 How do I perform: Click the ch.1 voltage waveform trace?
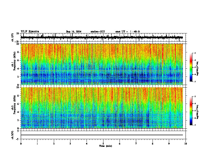click(x=102, y=37)
